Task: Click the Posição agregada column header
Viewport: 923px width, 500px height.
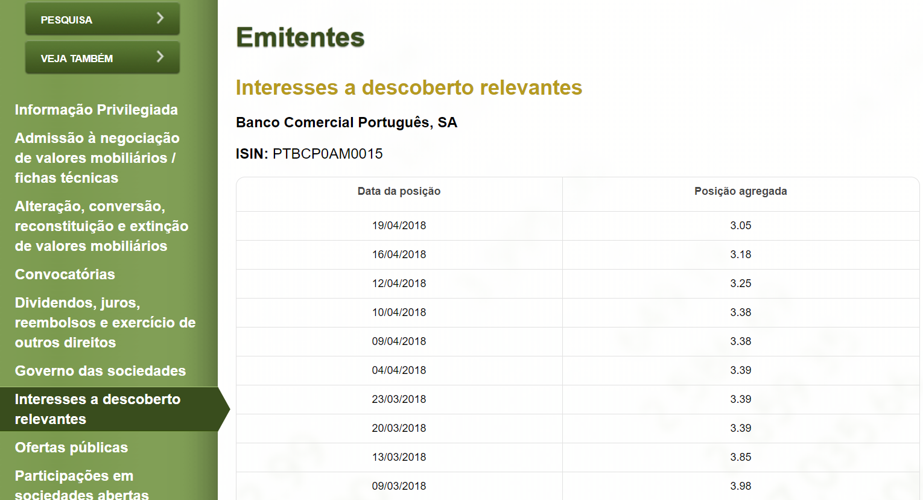Action: pos(740,191)
